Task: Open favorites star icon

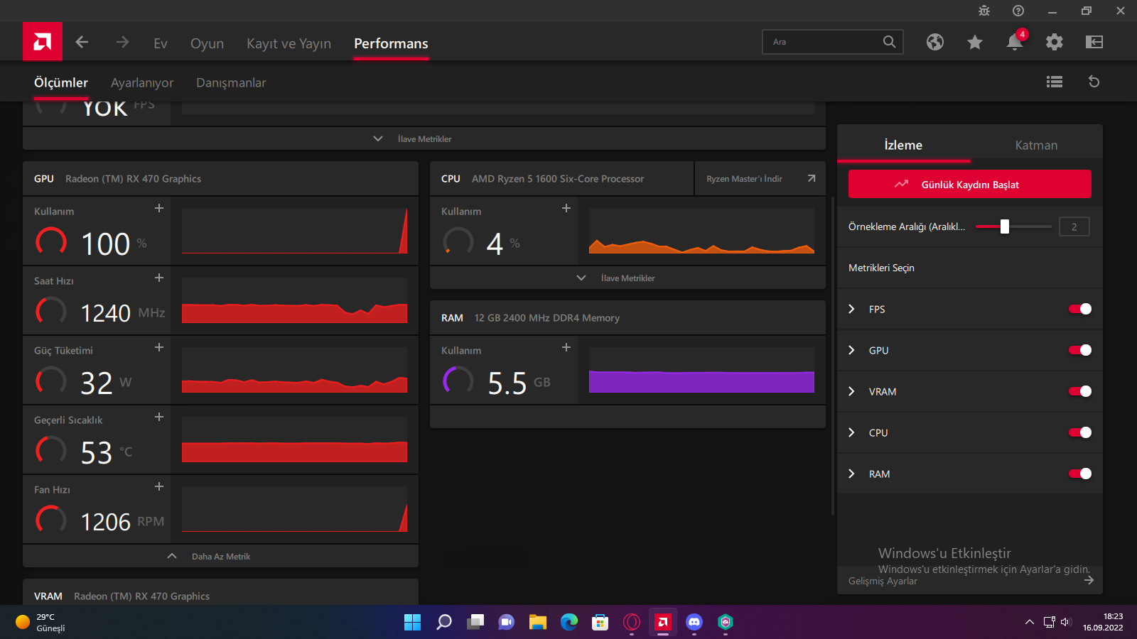Action: click(x=975, y=42)
